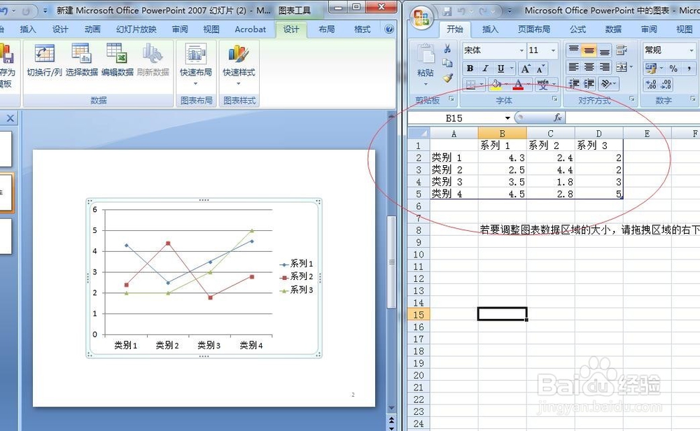Viewport: 700px width, 431px height.
Task: Open the font color dropdown arrow
Action: coord(528,85)
